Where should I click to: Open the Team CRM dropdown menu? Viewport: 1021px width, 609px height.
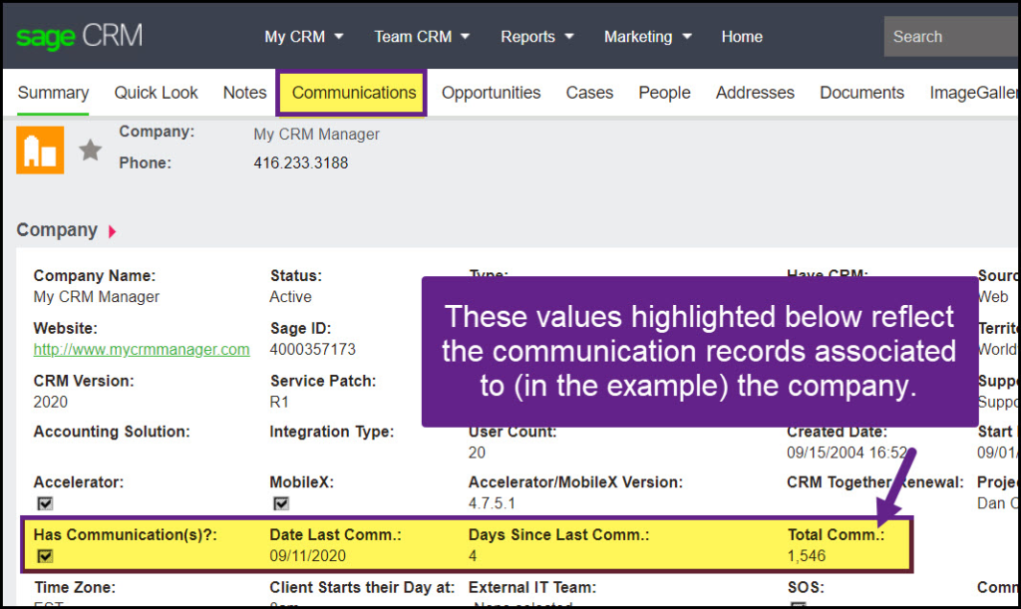[x=423, y=37]
